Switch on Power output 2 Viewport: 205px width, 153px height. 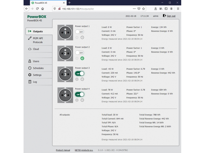79,53
